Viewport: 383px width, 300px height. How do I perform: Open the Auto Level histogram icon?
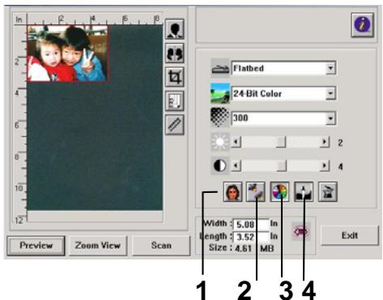(304, 192)
